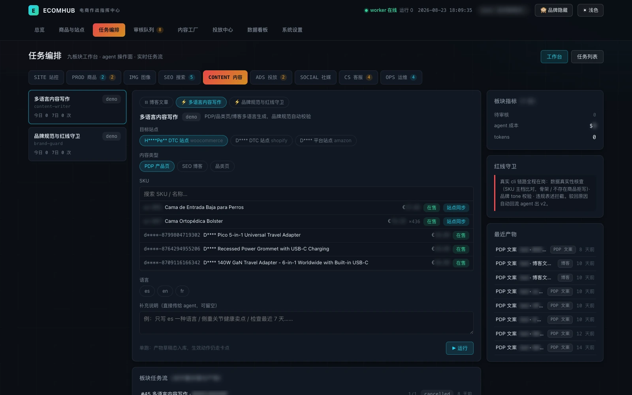Select the OPS 运维 block tab

[x=401, y=77]
